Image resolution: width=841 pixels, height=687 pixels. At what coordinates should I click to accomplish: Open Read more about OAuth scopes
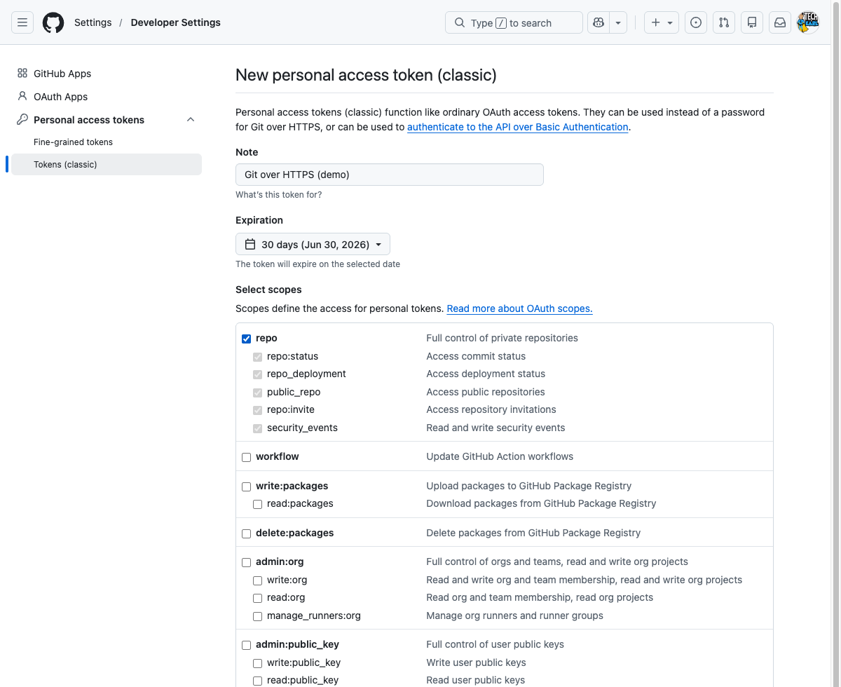519,308
